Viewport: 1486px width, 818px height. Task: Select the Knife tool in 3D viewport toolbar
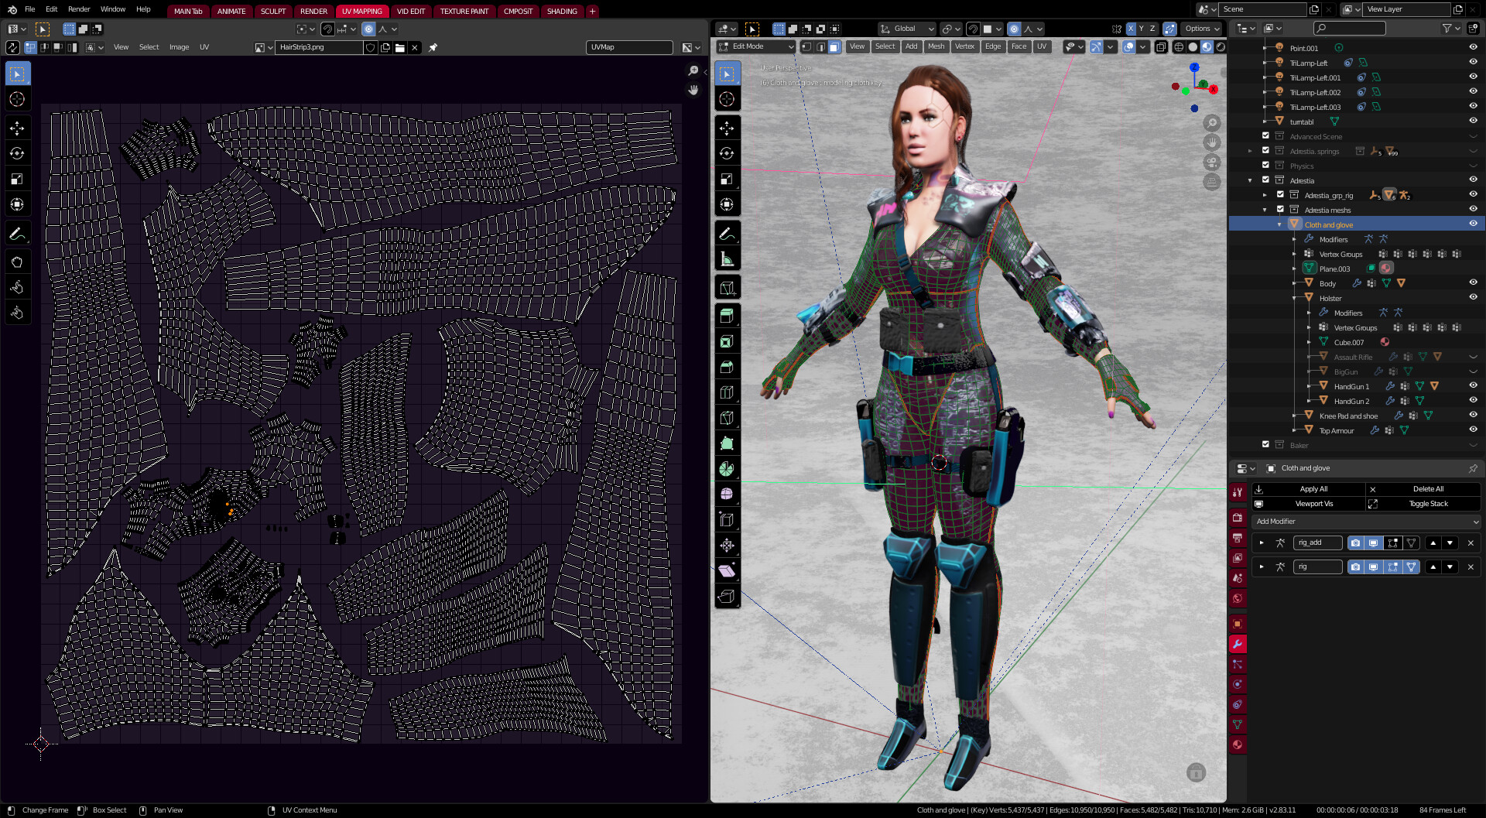[x=727, y=418]
